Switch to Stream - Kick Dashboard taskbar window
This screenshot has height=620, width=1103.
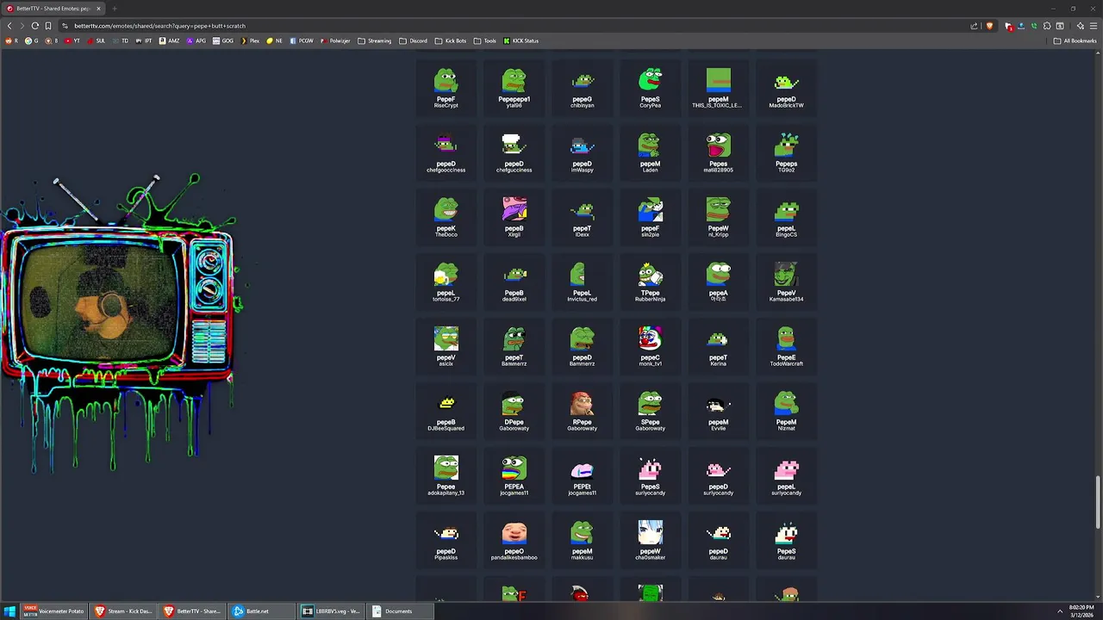point(123,611)
